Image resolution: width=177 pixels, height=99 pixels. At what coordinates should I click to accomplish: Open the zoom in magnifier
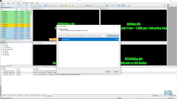pos(113,5)
